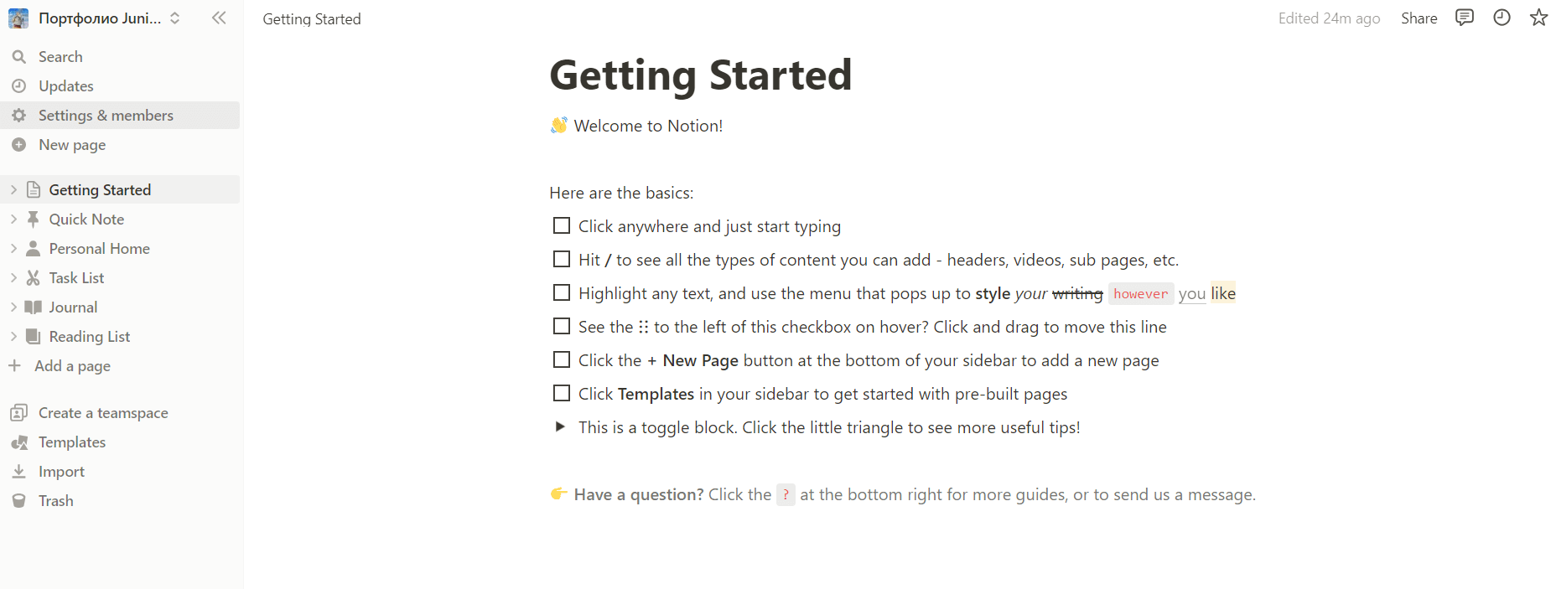Collapse sidebar with double chevron icon
1556x589 pixels.
tap(219, 18)
